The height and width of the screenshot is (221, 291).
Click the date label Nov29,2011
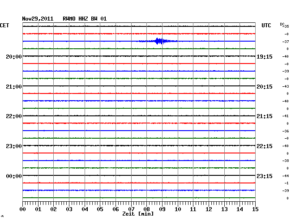click(x=38, y=19)
